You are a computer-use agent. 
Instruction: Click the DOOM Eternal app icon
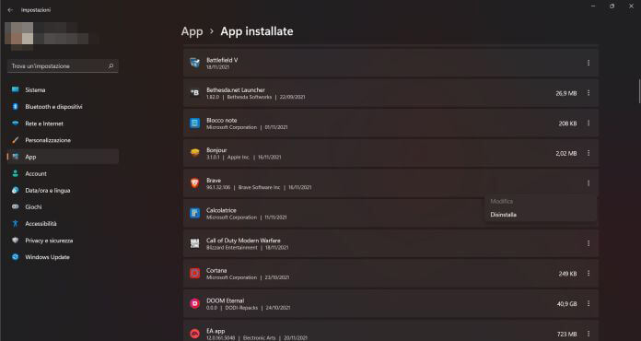coord(195,303)
